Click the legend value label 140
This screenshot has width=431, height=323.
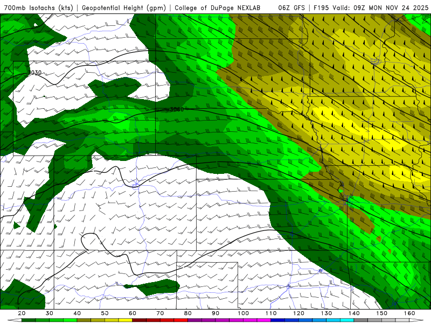(x=354, y=313)
